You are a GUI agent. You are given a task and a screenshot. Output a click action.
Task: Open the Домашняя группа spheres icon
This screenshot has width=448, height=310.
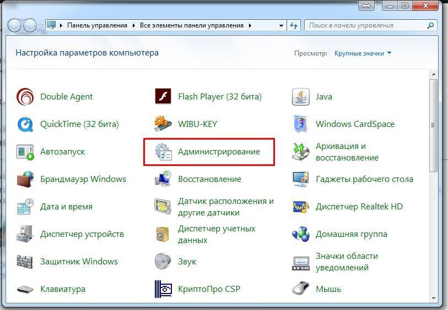pyautogui.click(x=300, y=234)
